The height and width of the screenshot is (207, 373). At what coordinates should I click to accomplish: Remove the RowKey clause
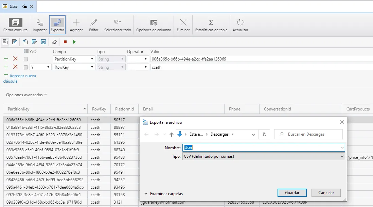pyautogui.click(x=15, y=67)
